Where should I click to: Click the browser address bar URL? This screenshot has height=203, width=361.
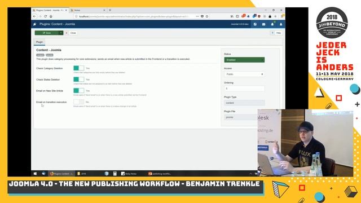134,16
